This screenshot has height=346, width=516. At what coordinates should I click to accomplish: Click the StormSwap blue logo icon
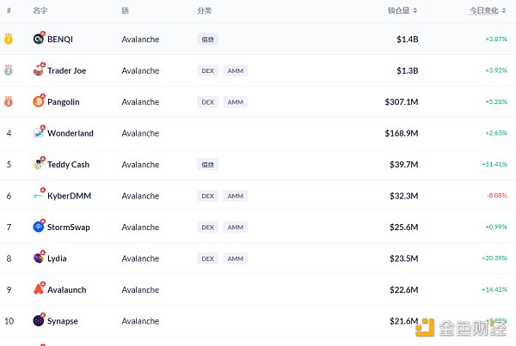pyautogui.click(x=39, y=227)
